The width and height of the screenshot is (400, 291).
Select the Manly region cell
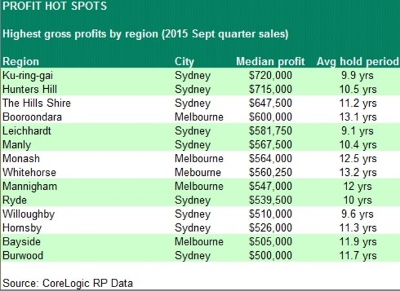tap(17, 145)
